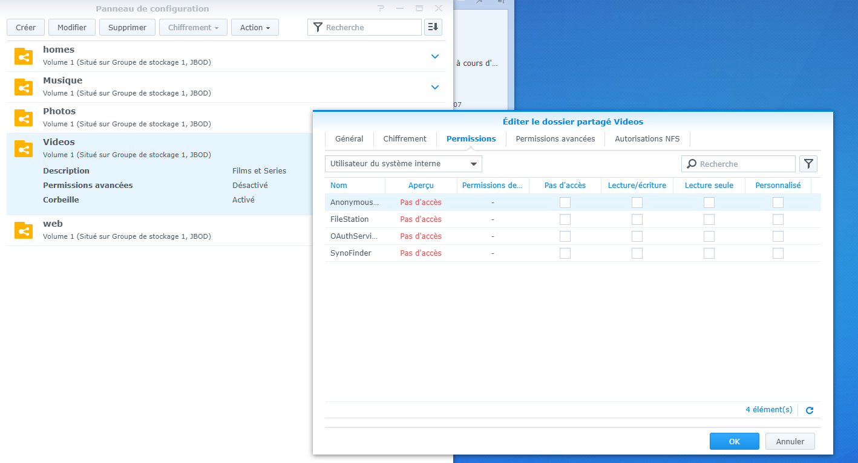858x463 pixels.
Task: Click the Recherche field in permissions dialog
Action: (x=744, y=164)
